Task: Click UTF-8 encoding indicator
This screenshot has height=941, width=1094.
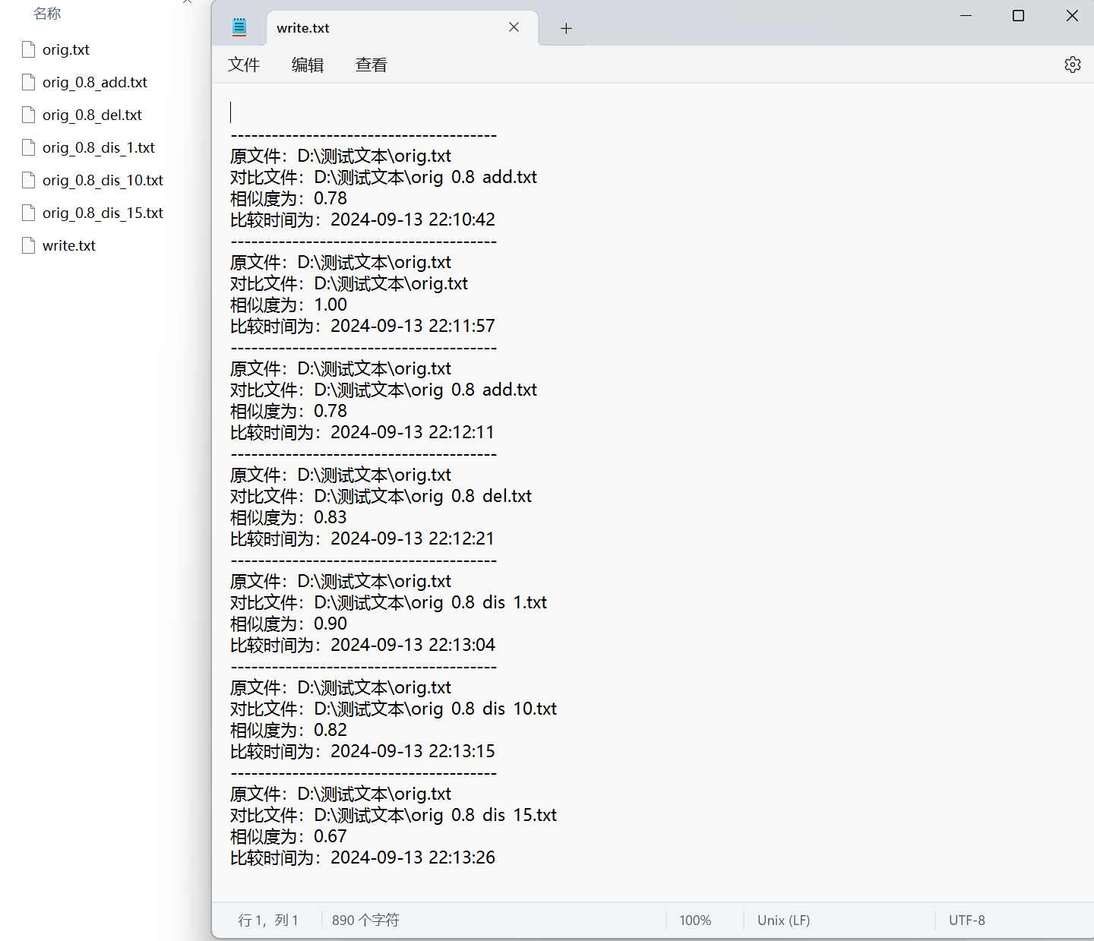Action: (x=966, y=920)
